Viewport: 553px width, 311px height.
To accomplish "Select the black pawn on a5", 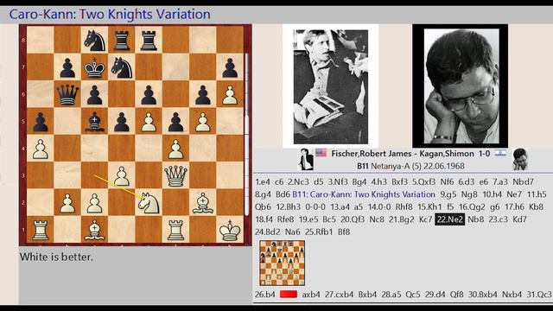I will 41,122.
